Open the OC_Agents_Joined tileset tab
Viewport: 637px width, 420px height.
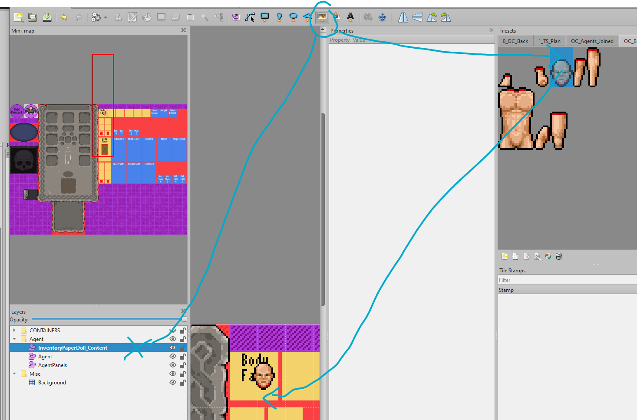(x=592, y=41)
